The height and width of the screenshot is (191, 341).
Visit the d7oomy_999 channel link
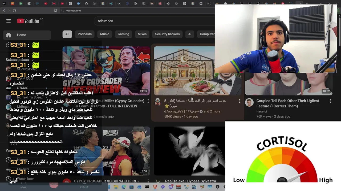pos(182,111)
